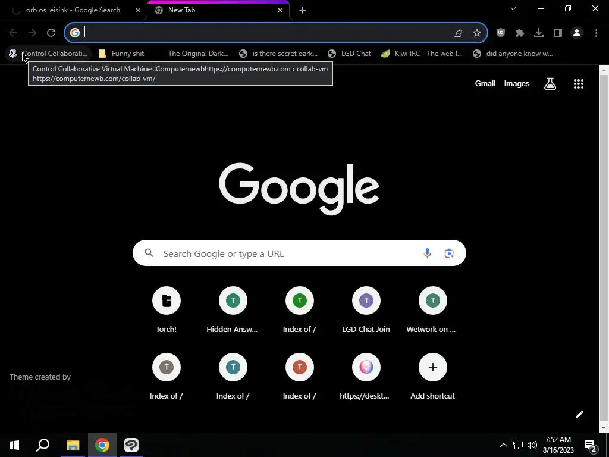
Task: Open the Wetwork on ... shortcut
Action: pyautogui.click(x=432, y=311)
